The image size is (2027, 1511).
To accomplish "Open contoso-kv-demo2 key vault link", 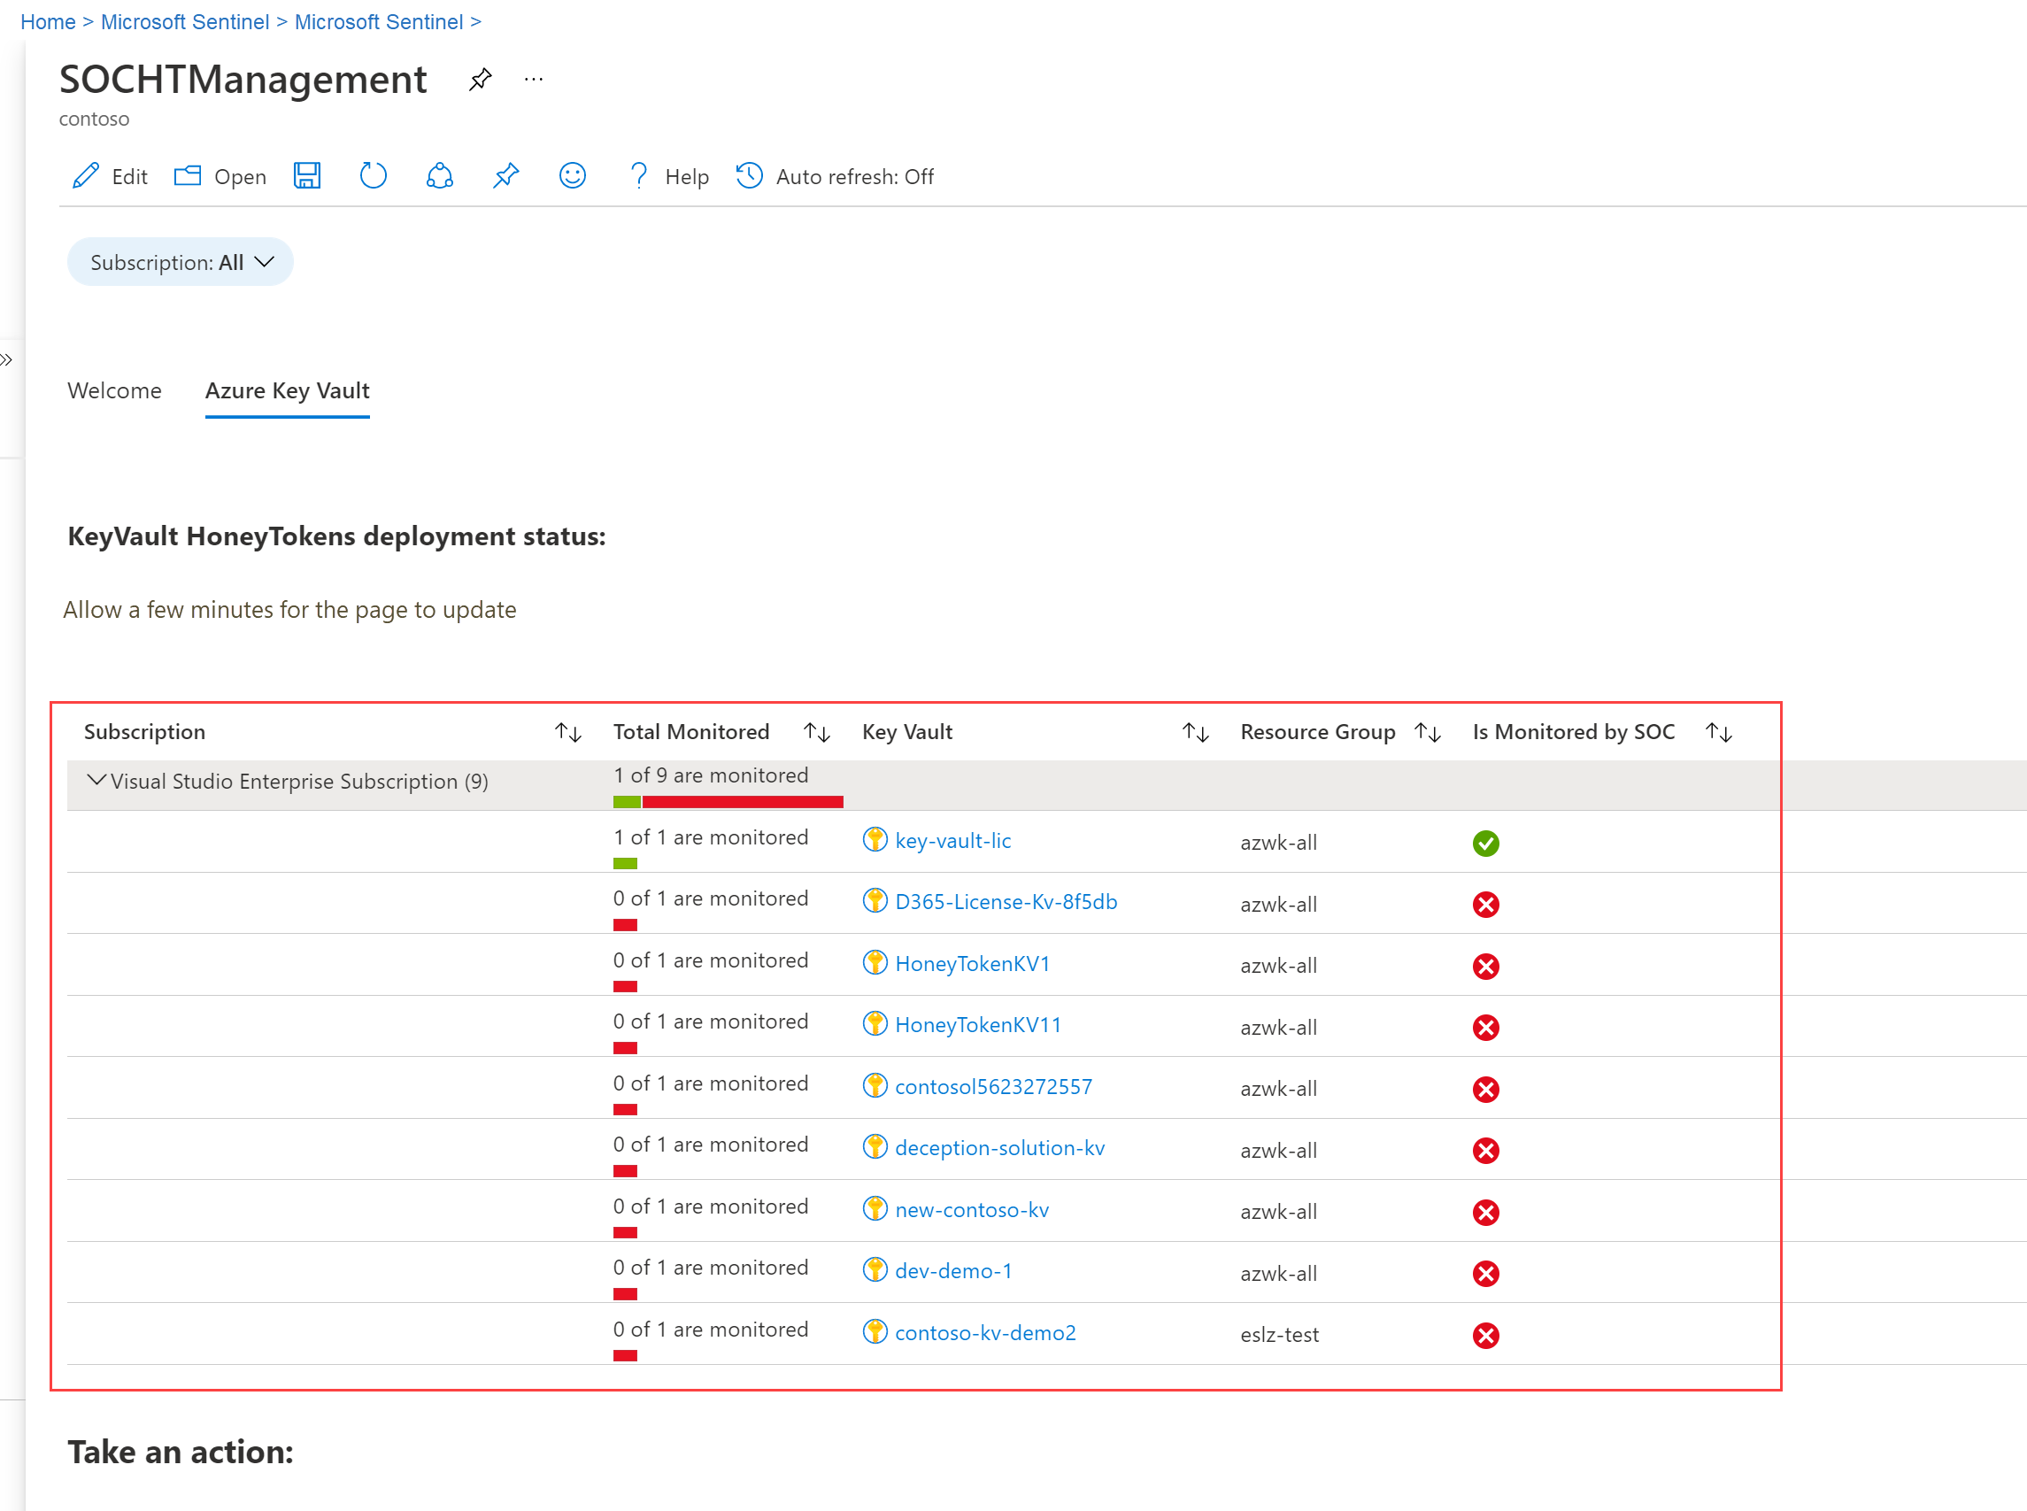I will coord(985,1333).
